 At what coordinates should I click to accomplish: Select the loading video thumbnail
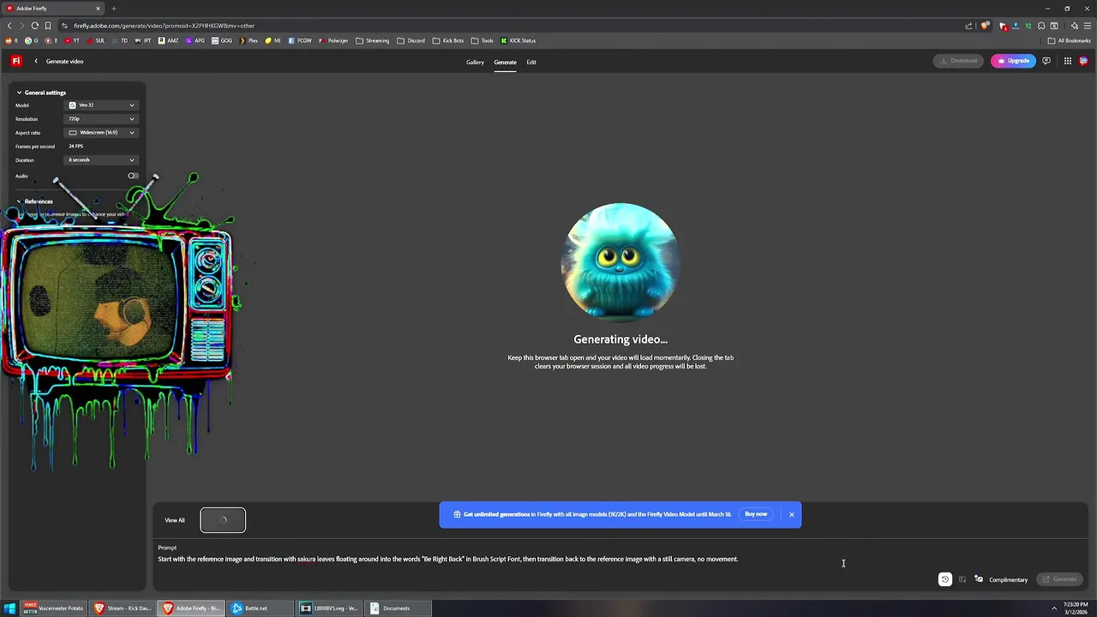coord(223,520)
